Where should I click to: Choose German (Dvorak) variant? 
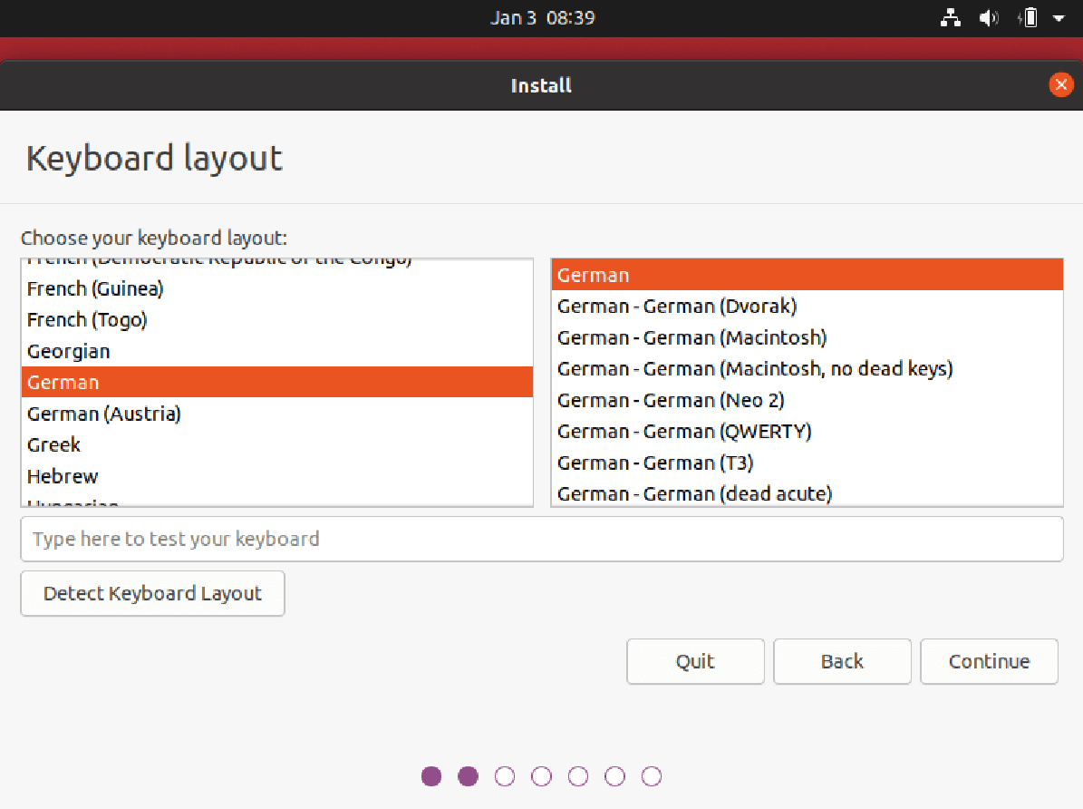[x=677, y=307]
